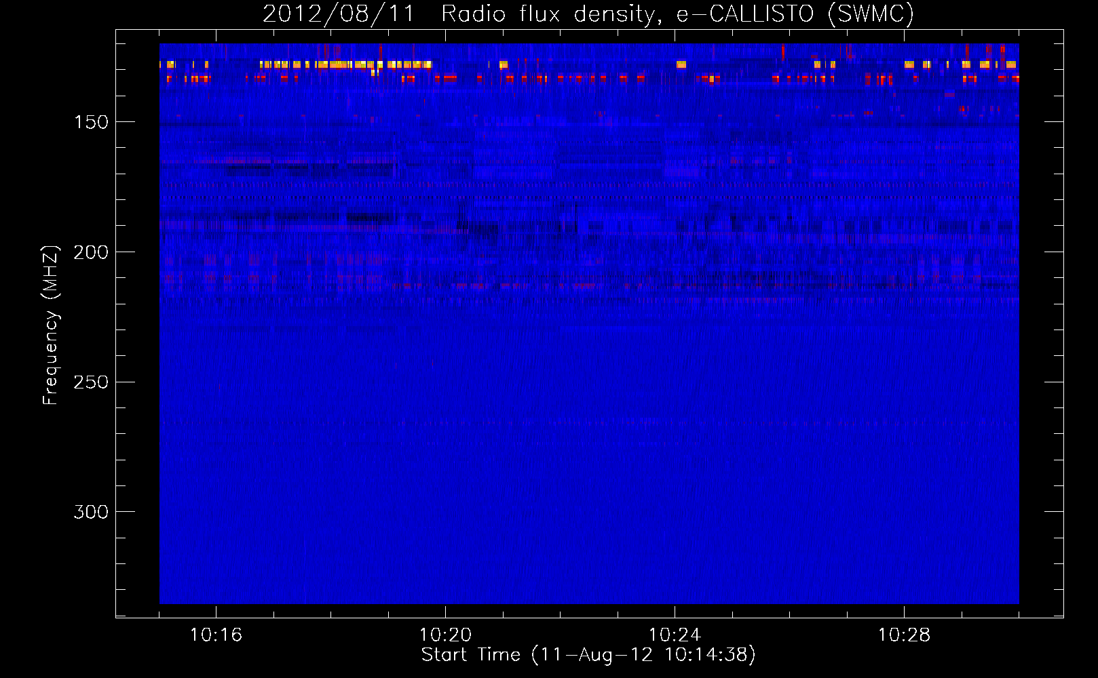Click the 10:24 time tick label
1098x678 pixels.
pos(675,635)
